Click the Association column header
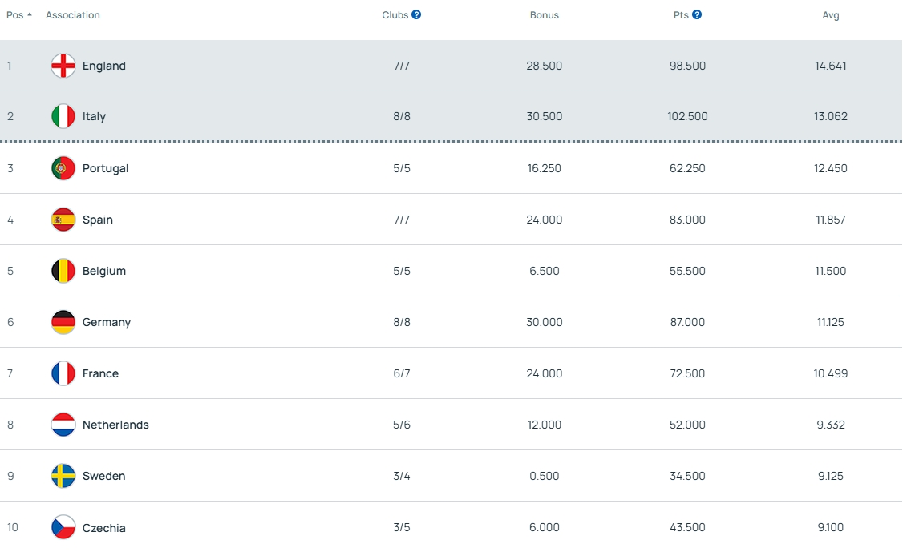This screenshot has width=903, height=552. click(x=73, y=15)
